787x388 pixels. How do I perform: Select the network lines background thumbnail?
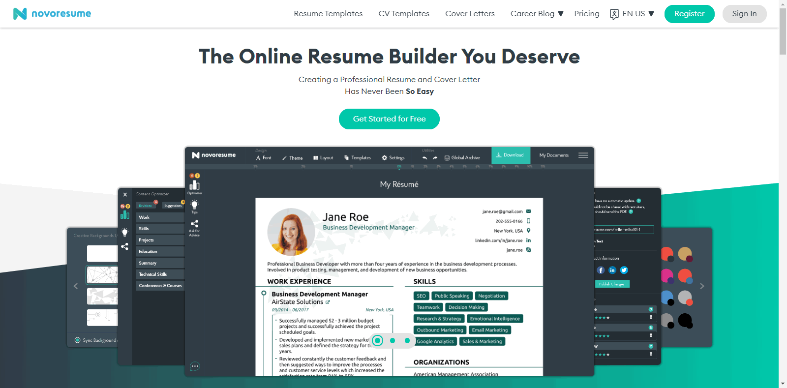tap(102, 275)
